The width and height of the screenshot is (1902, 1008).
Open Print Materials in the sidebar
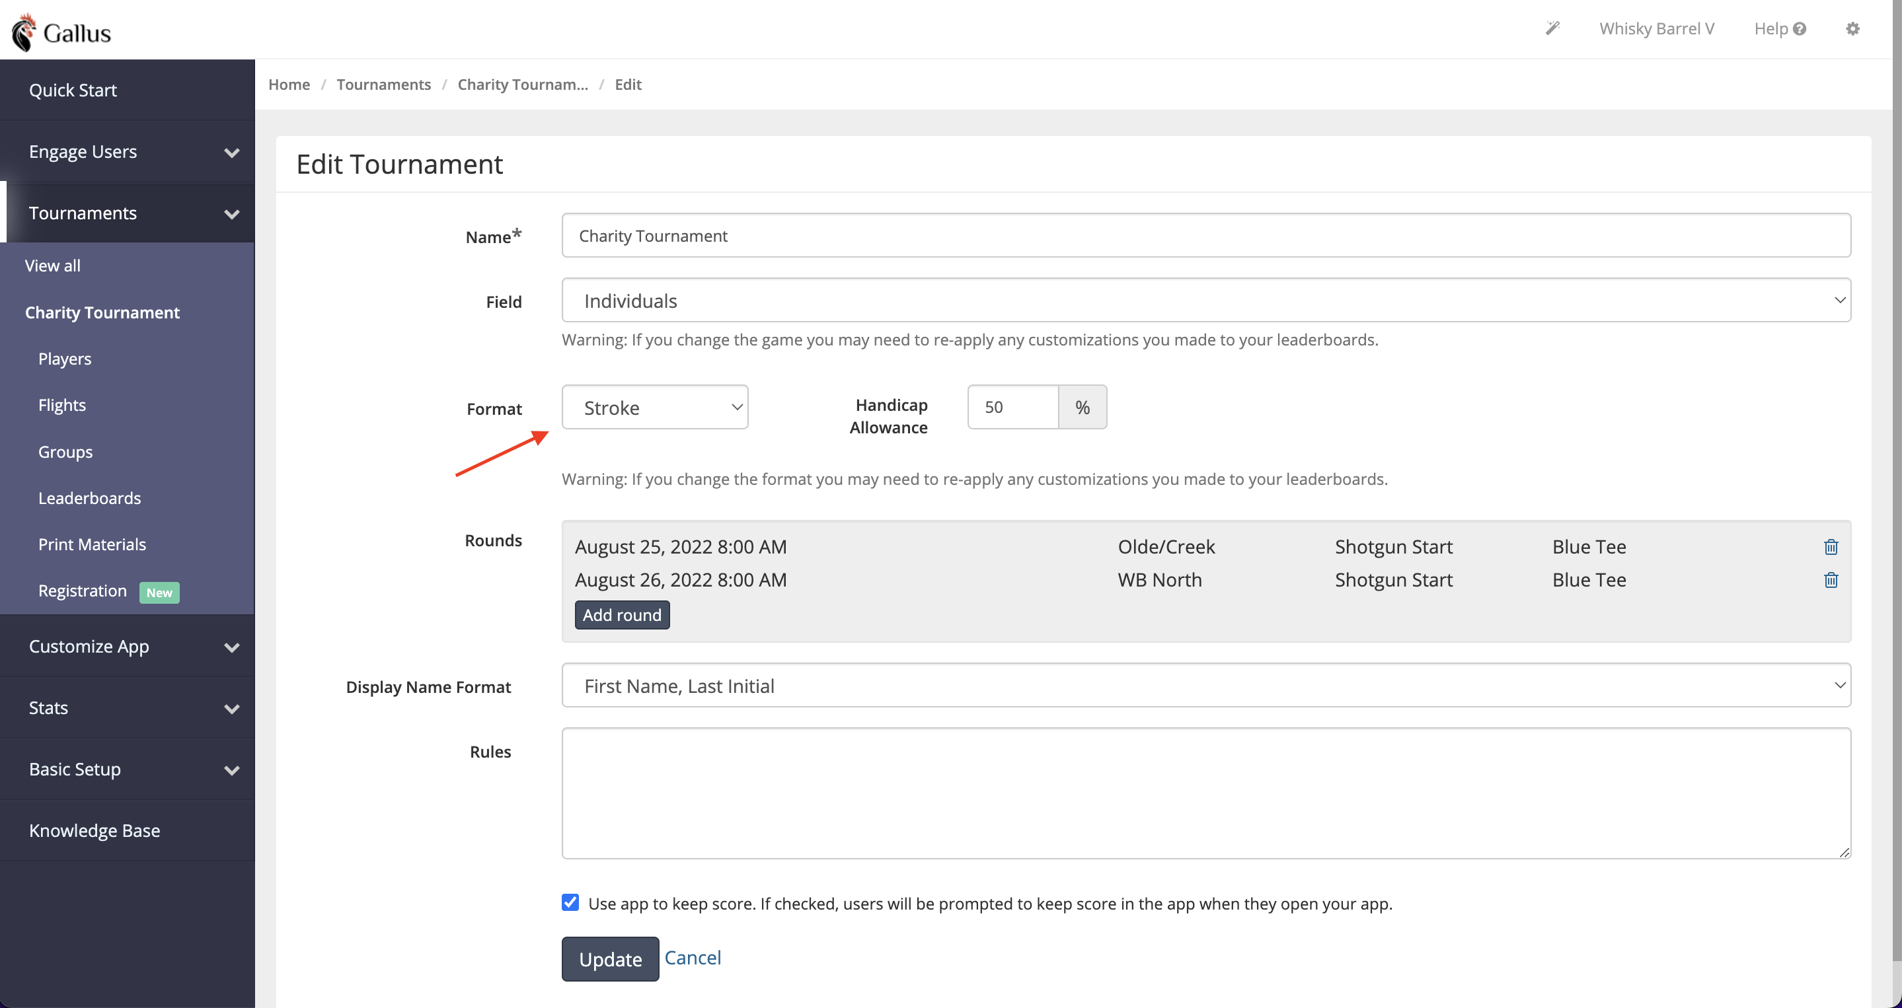click(x=93, y=544)
